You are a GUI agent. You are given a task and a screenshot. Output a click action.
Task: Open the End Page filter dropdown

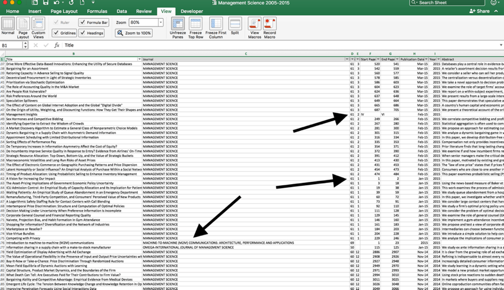click(x=397, y=59)
